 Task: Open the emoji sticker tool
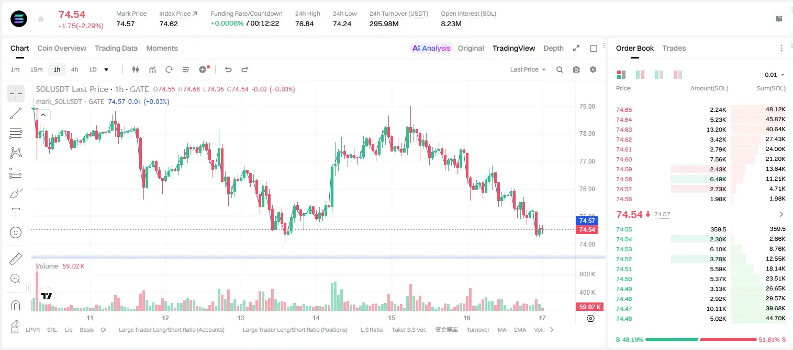tap(16, 232)
